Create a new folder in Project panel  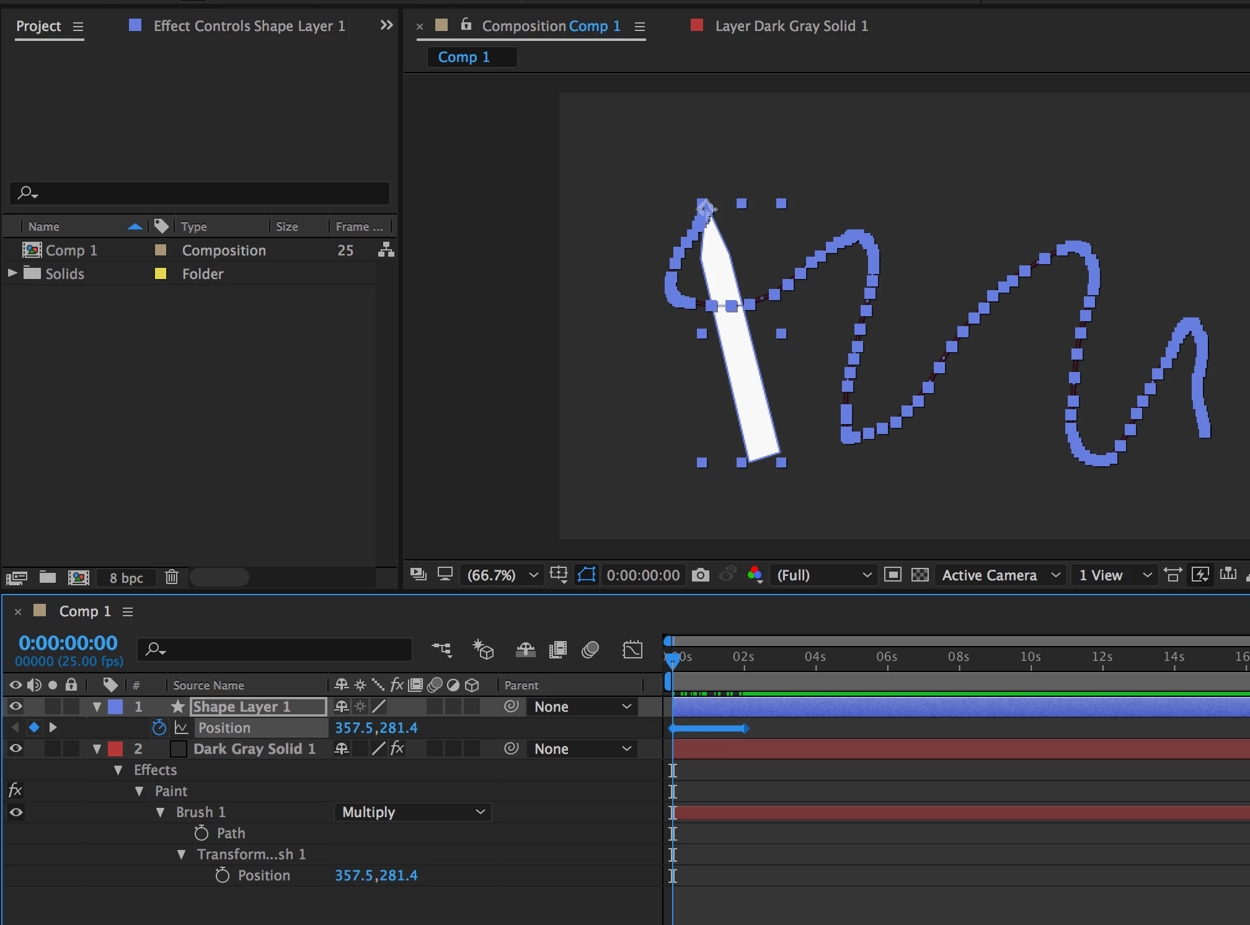pyautogui.click(x=48, y=577)
